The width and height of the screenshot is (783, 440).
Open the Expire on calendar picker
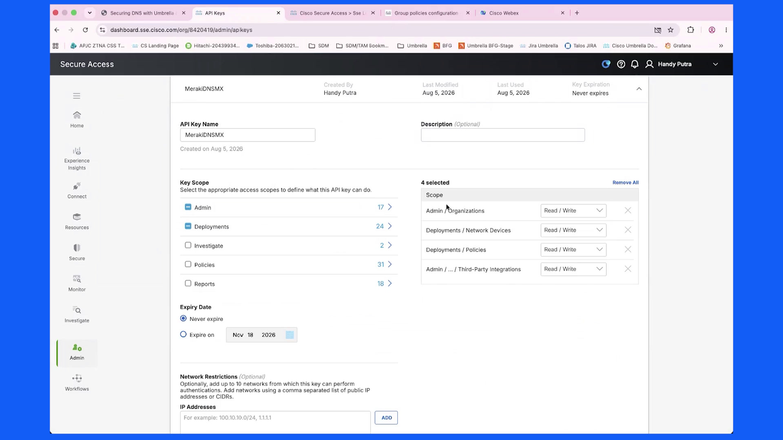[290, 335]
